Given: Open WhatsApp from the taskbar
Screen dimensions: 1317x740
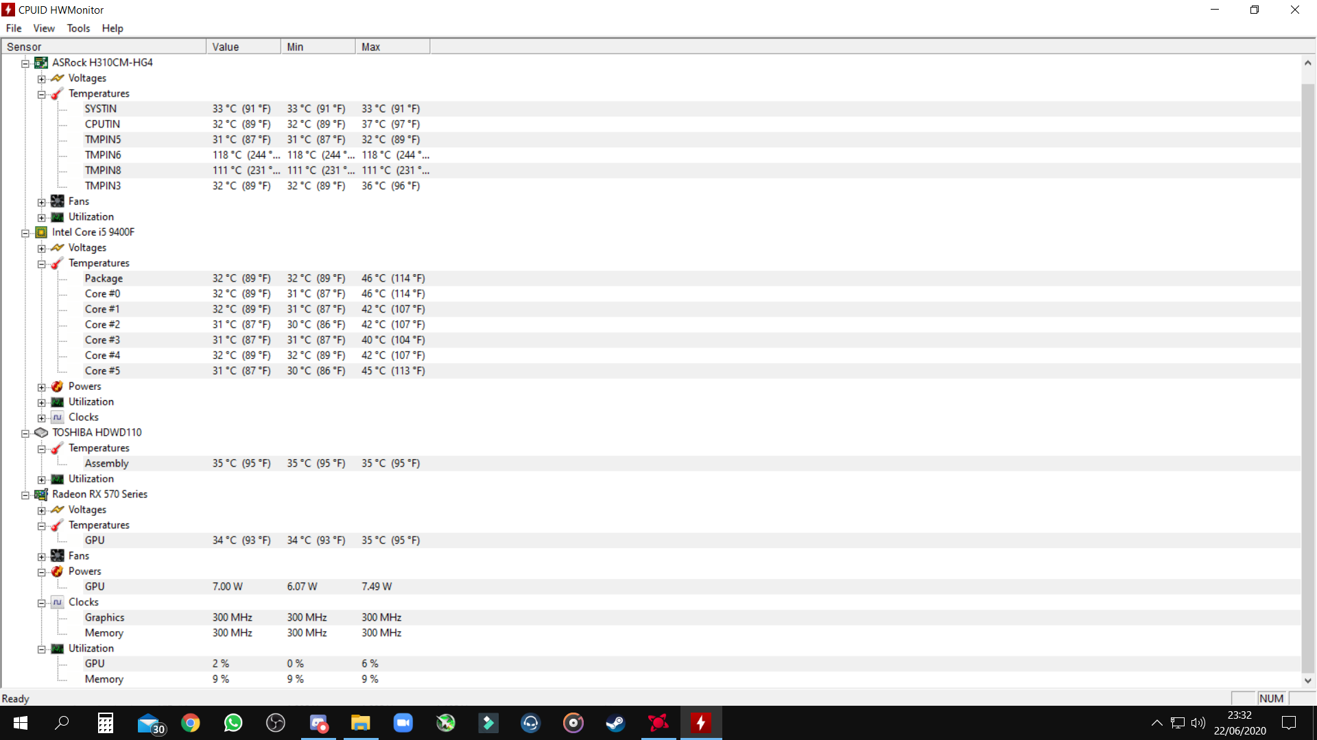Looking at the screenshot, I should tap(233, 723).
